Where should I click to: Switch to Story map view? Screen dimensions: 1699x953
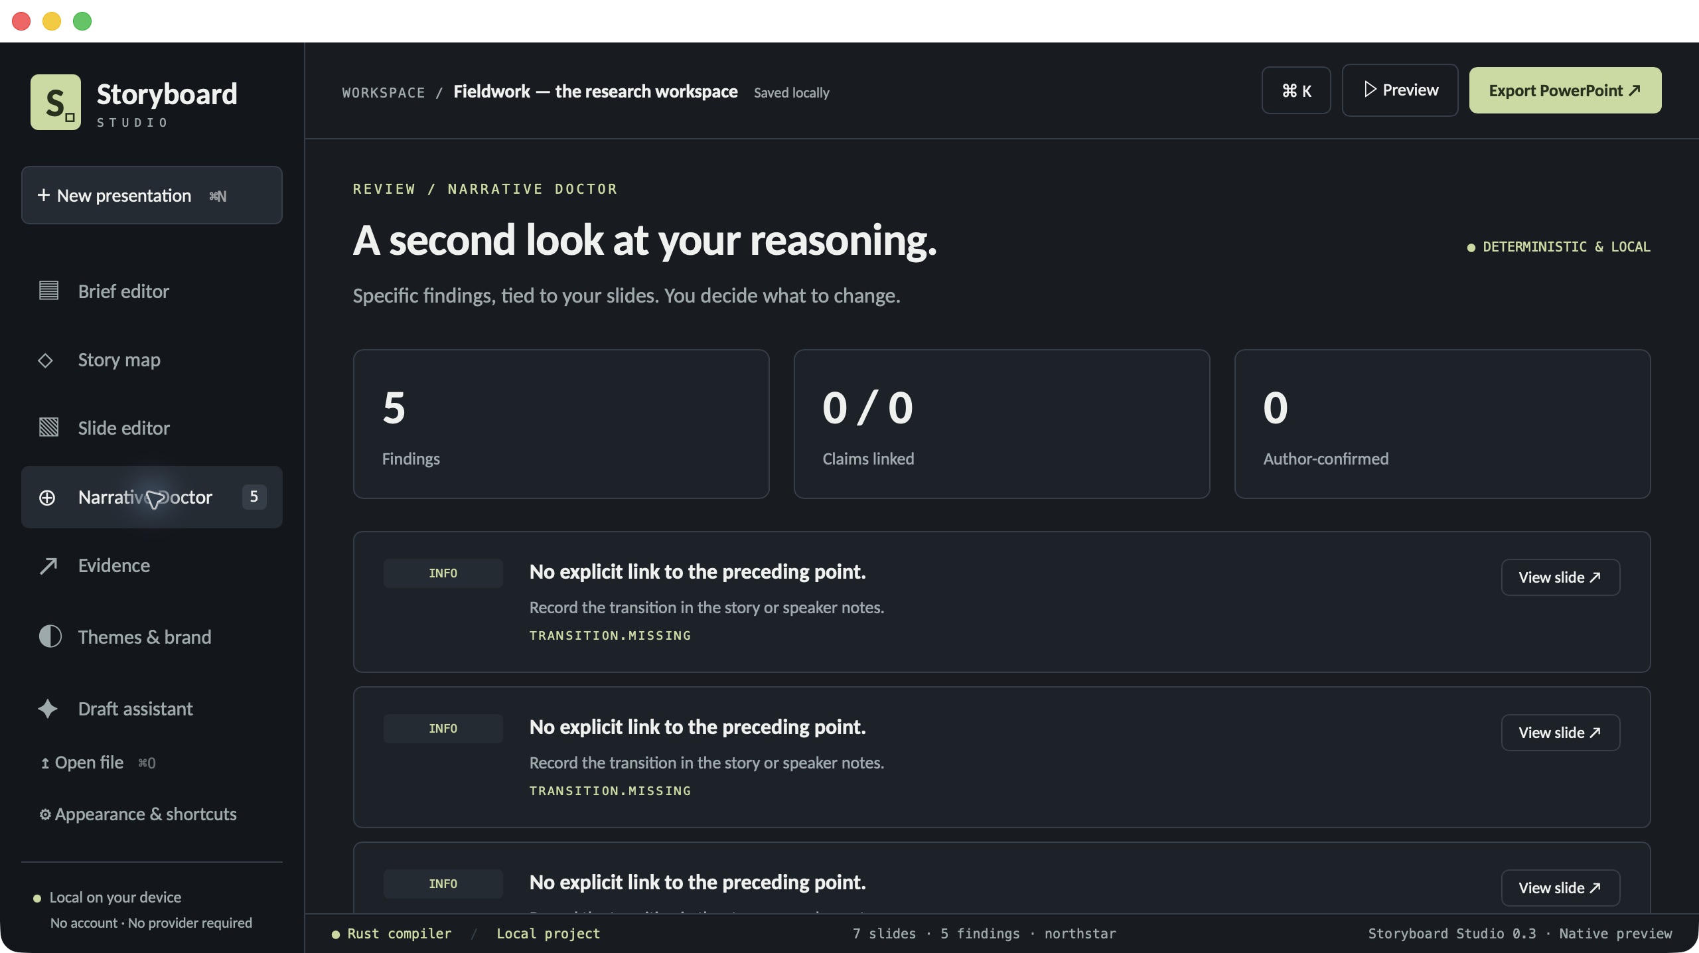[x=152, y=360]
